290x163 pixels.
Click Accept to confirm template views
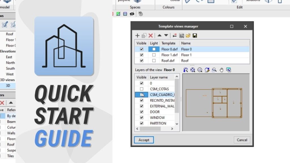click(144, 140)
